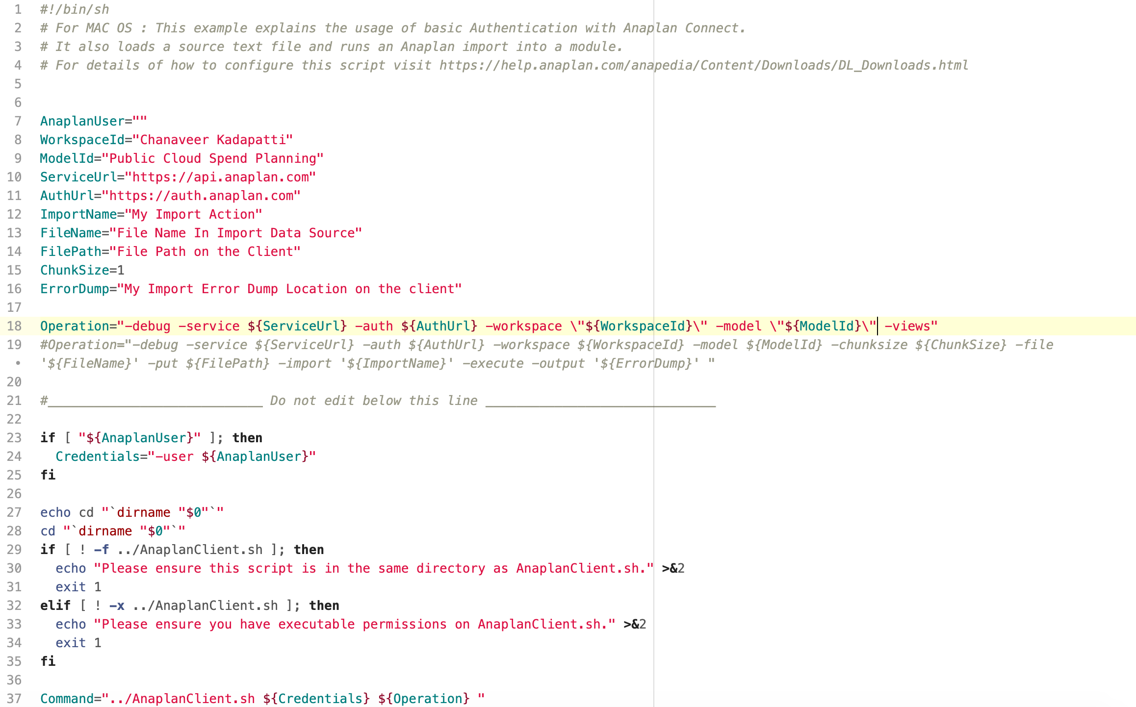Click the ServiceUrl string https://api.anaplan.com
1136x707 pixels.
pos(220,177)
